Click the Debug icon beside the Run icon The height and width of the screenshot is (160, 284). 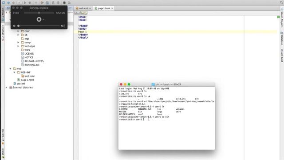click(x=30, y=3)
